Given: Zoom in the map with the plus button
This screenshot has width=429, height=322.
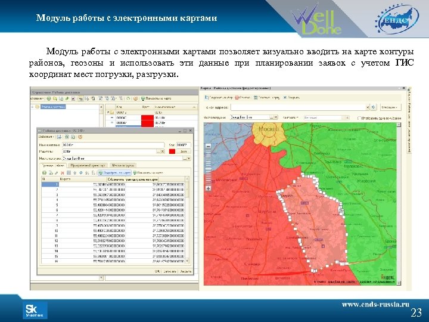Looking at the screenshot, I should tap(208, 188).
